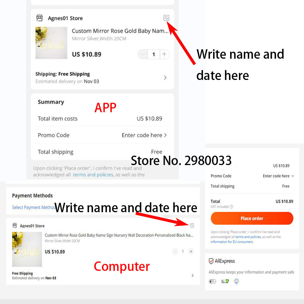
Task: Click the VAT included help icon
Action: pyautogui.click(x=231, y=207)
